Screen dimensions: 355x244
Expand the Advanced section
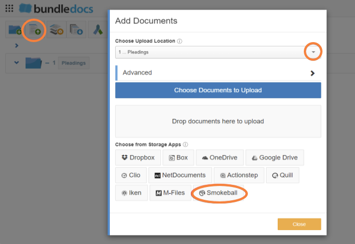[x=218, y=73]
